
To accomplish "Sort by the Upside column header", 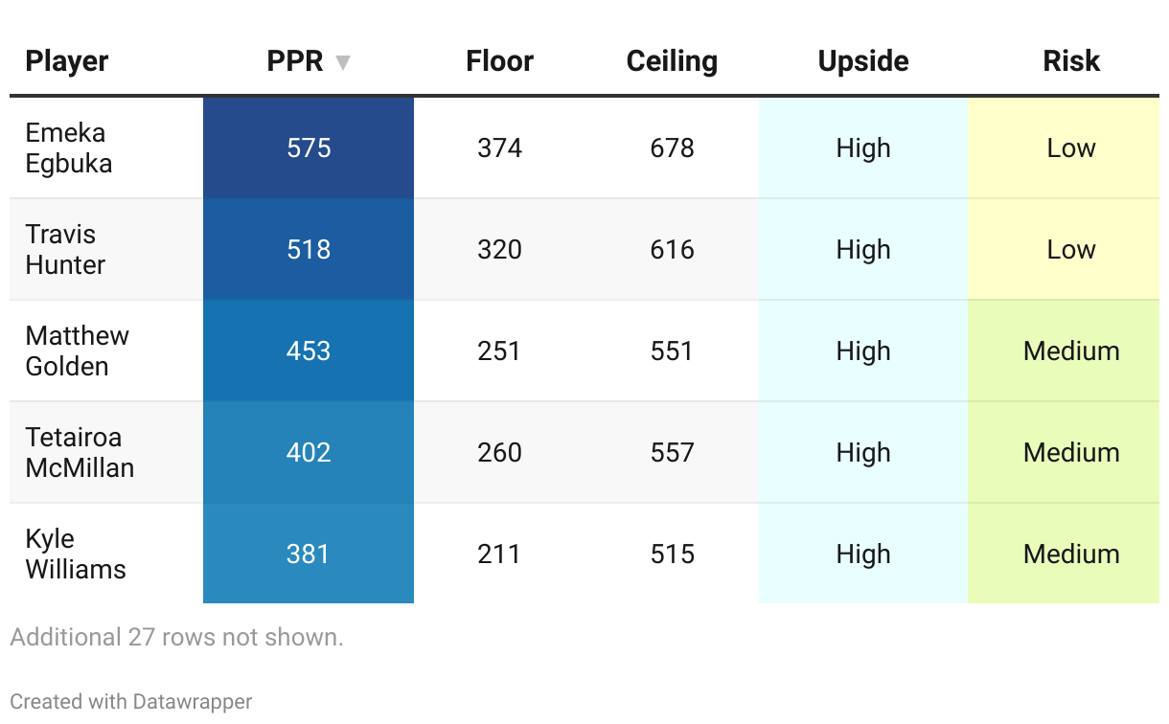I will (x=863, y=61).
